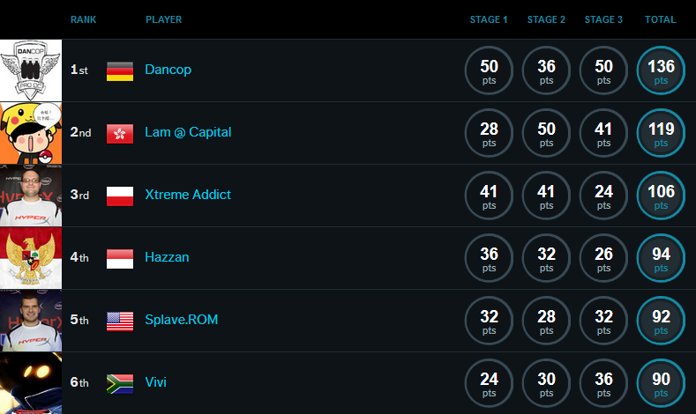Visit Xtreme Addict's profile link
This screenshot has width=696, height=414.
[188, 195]
